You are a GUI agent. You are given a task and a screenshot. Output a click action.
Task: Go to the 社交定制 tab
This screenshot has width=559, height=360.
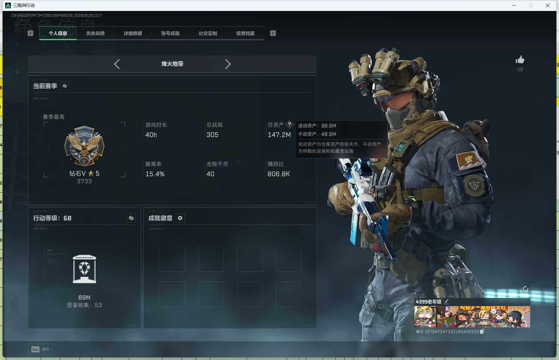(x=208, y=33)
